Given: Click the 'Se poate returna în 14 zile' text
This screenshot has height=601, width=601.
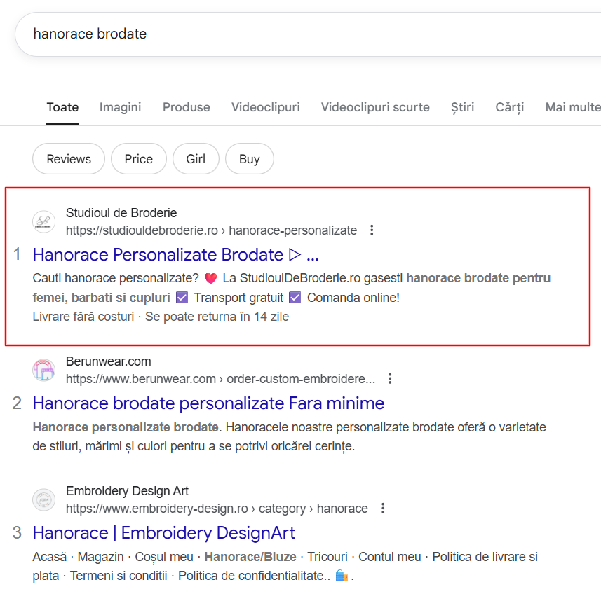Looking at the screenshot, I should tap(217, 317).
